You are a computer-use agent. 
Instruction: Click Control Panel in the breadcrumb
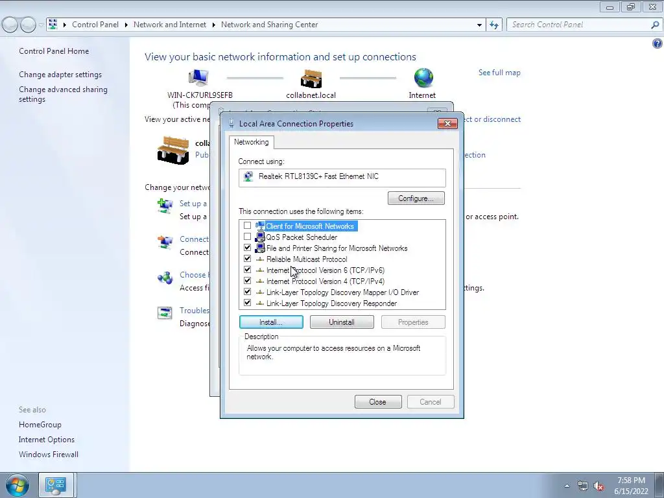pyautogui.click(x=95, y=25)
